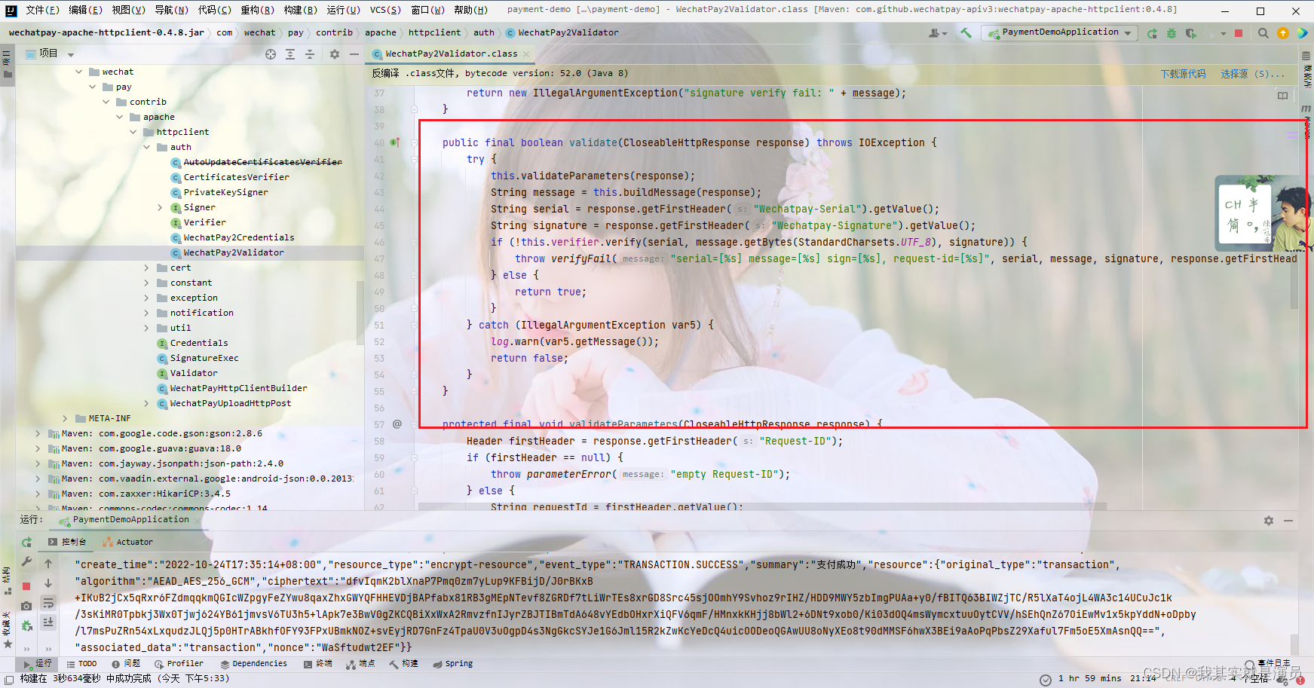Open the Spring tool window

pyautogui.click(x=453, y=664)
